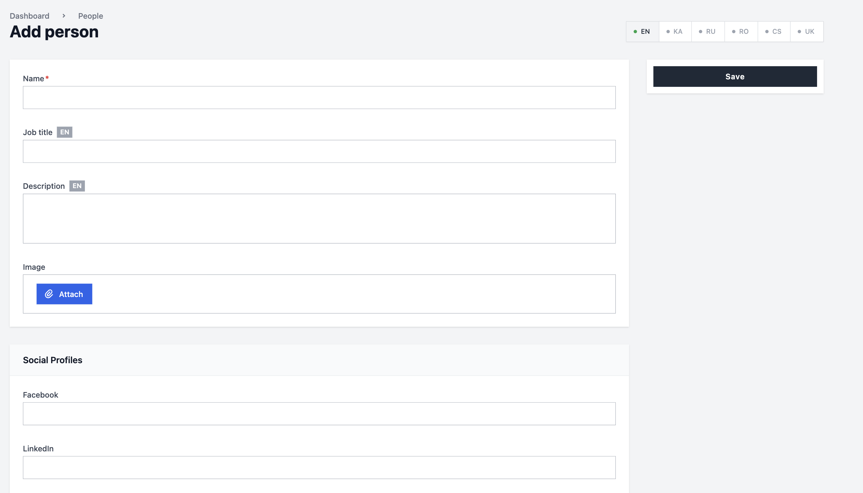Screen dimensions: 863x493
Task: Switch to the RO language tab
Action: tap(741, 31)
